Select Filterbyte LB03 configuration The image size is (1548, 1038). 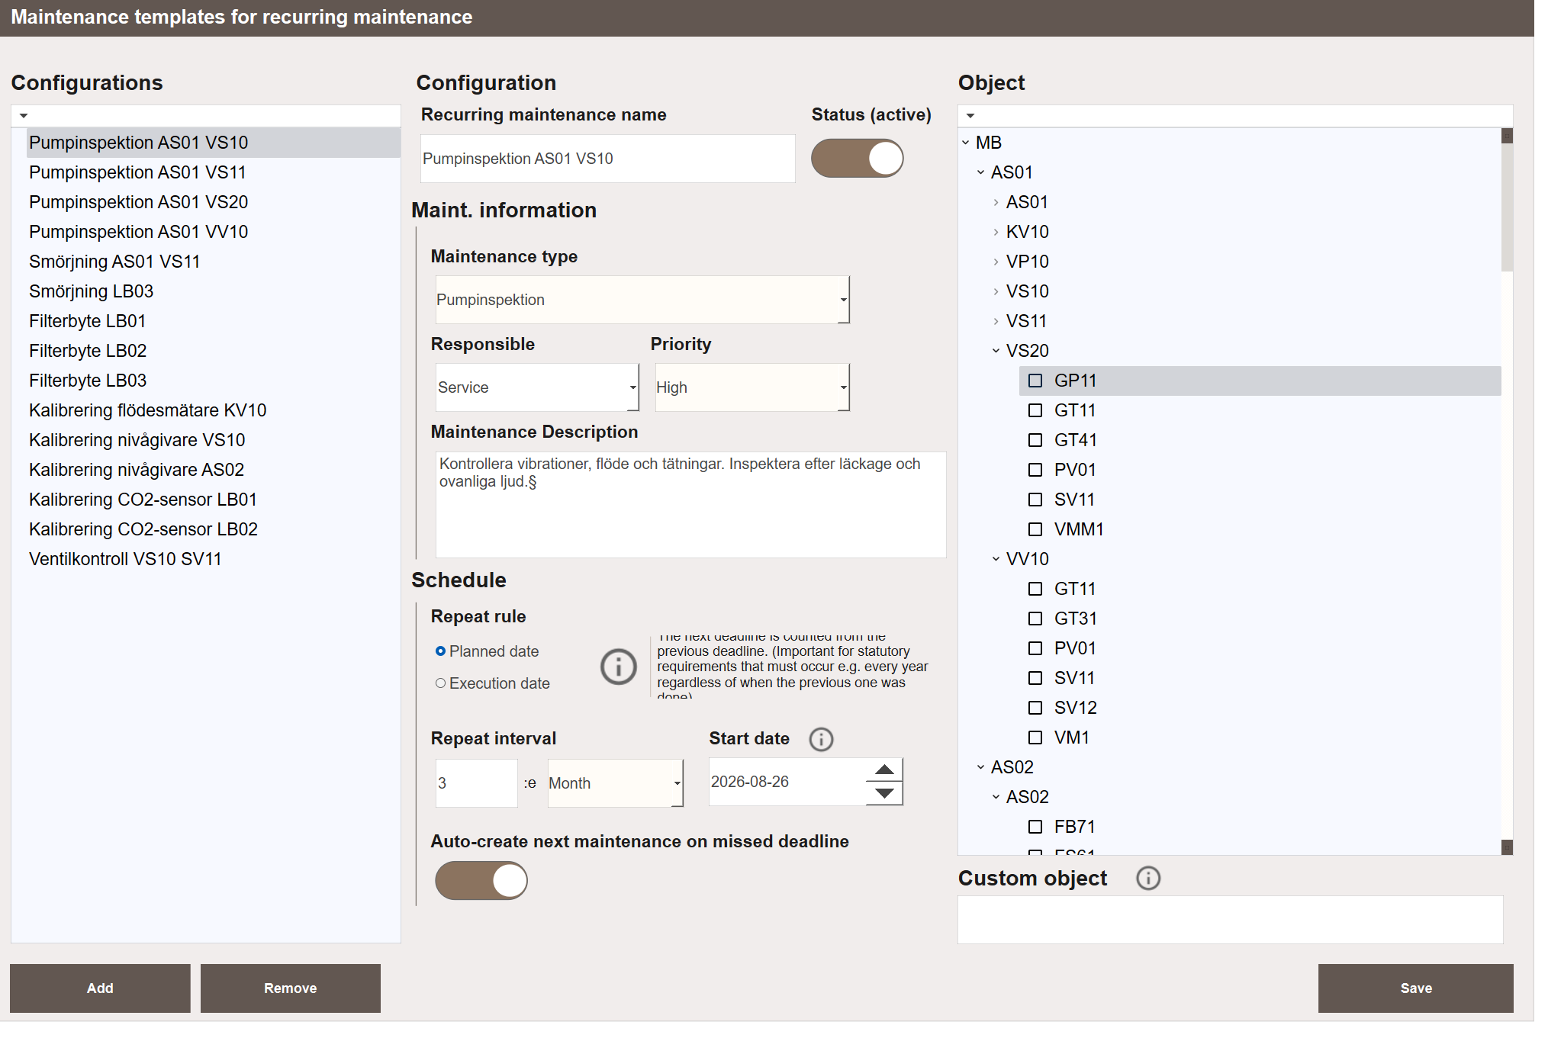click(214, 381)
